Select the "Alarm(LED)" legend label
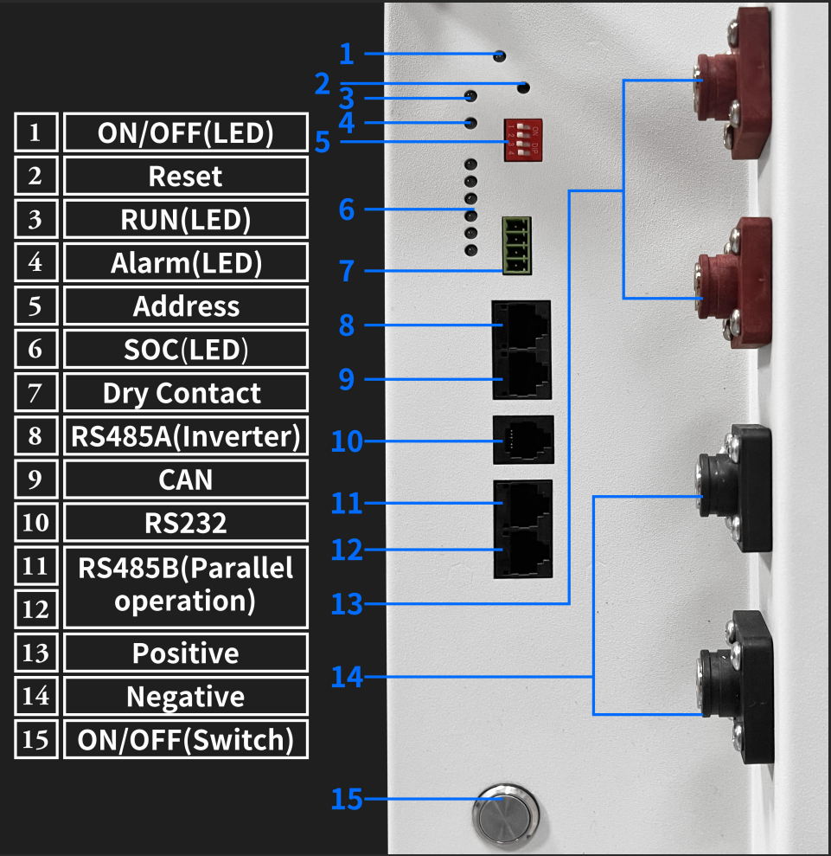The height and width of the screenshot is (856, 831). click(186, 262)
